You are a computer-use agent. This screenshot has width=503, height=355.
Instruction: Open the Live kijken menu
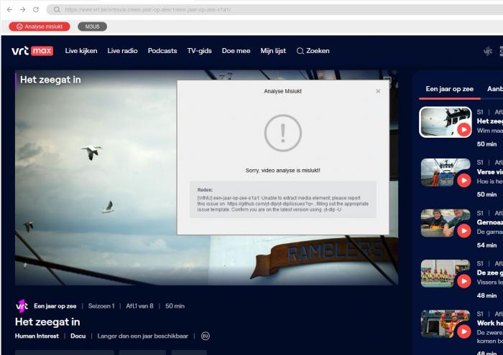coord(81,51)
